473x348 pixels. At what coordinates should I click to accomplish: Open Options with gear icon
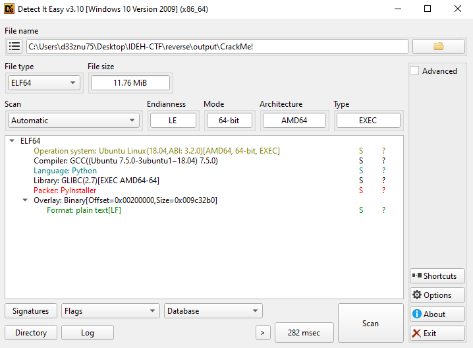[x=437, y=295]
